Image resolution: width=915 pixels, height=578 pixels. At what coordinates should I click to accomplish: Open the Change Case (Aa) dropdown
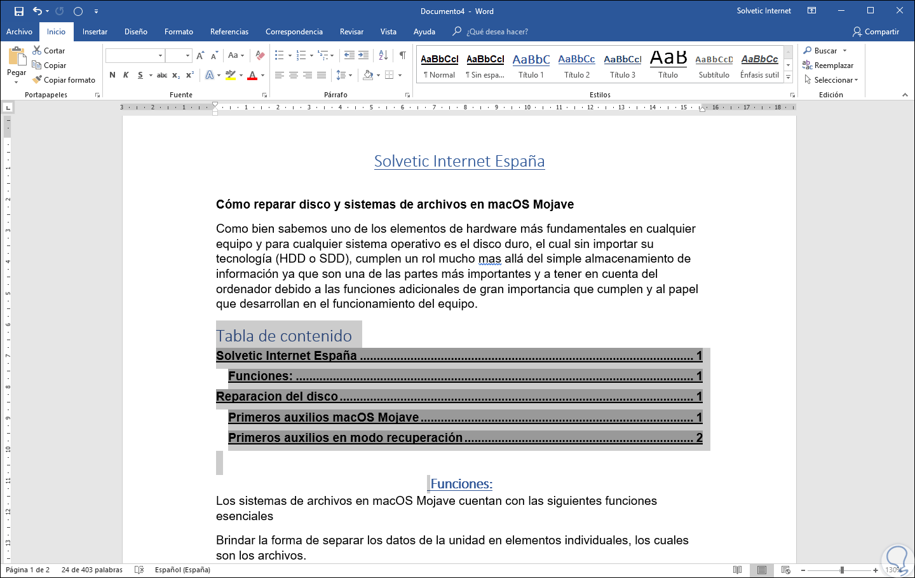click(x=236, y=55)
